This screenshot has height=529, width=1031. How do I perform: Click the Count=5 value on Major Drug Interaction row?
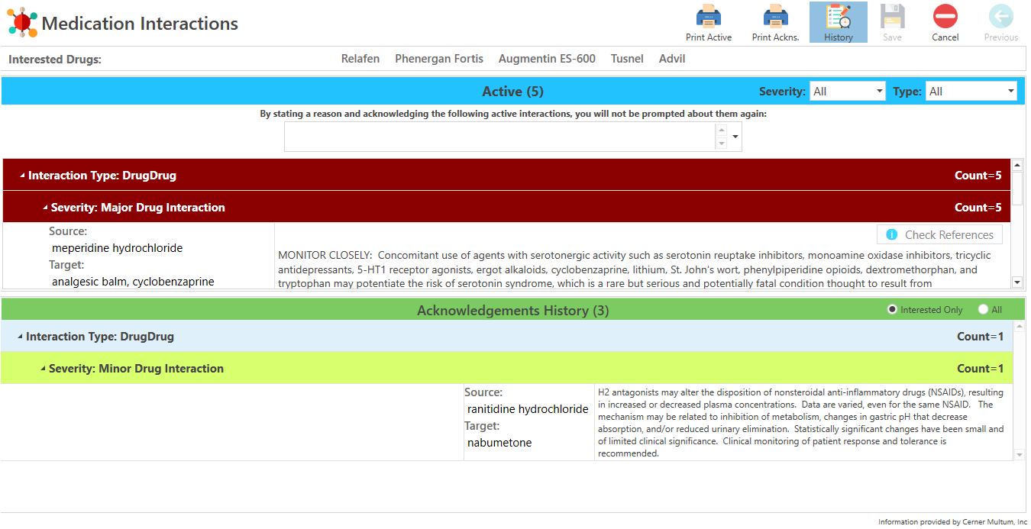click(x=978, y=208)
